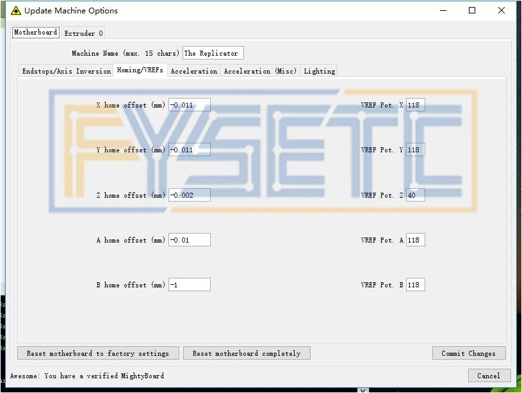This screenshot has width=522, height=393.
Task: Click the 'X home offset (mm)' label
Action: coord(131,105)
